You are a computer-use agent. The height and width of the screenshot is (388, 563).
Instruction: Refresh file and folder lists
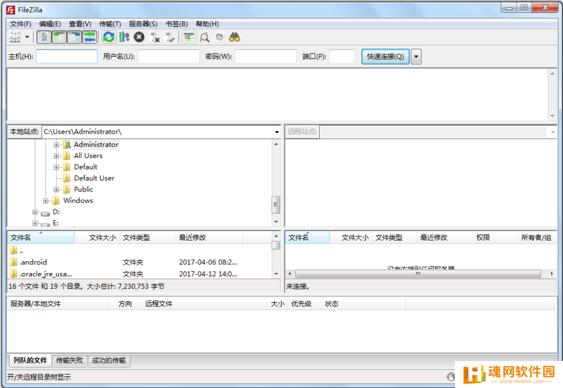point(109,37)
